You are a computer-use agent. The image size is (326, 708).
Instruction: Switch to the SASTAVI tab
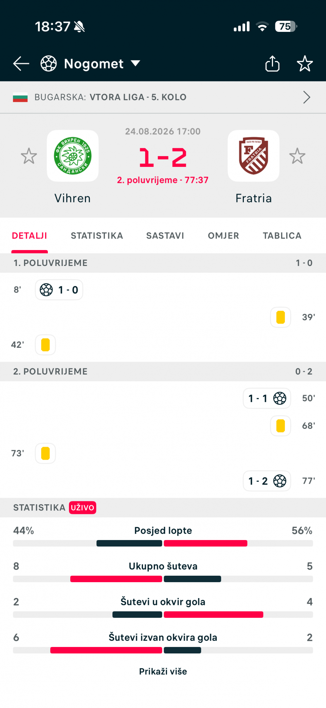pos(165,235)
